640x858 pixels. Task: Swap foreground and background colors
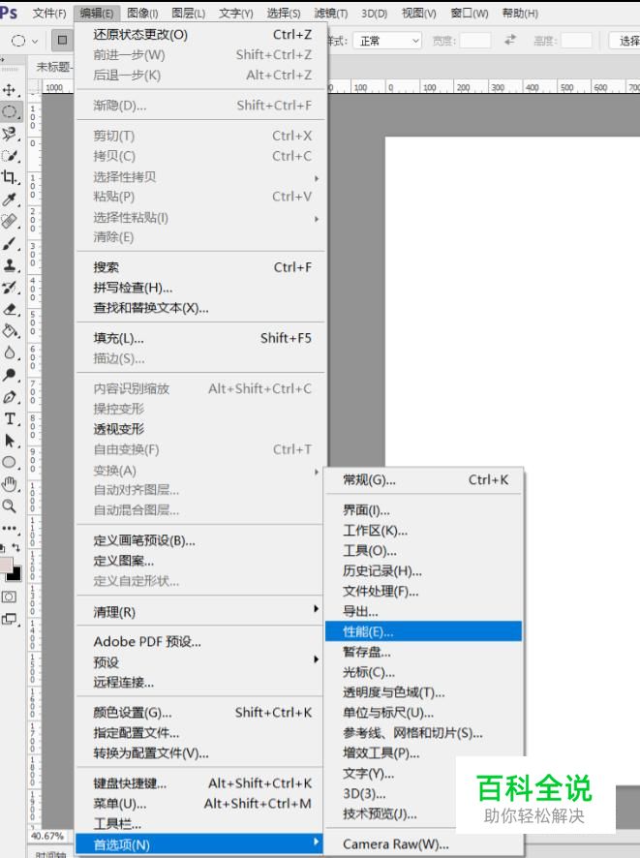(16, 547)
